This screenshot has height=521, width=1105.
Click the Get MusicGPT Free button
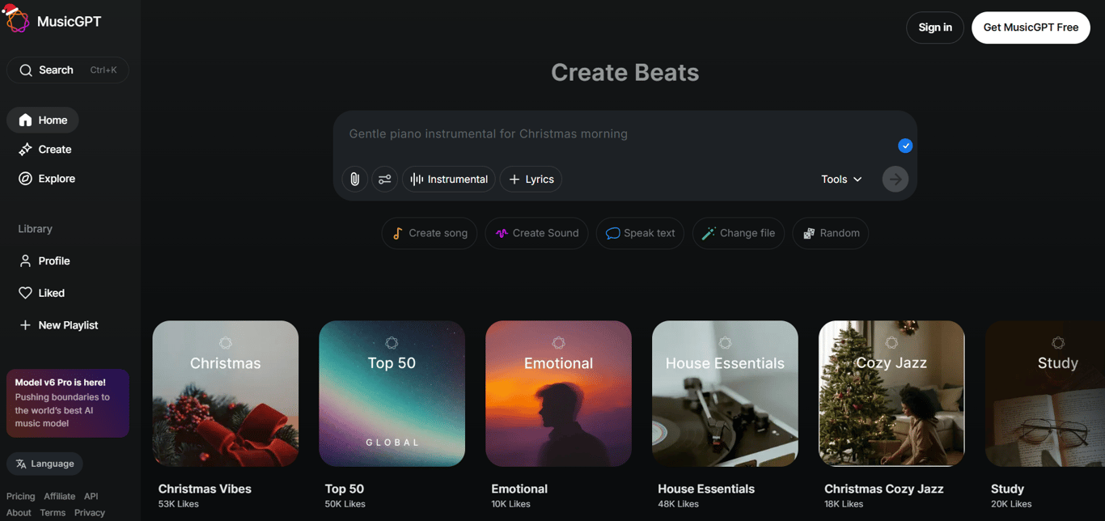pos(1031,27)
